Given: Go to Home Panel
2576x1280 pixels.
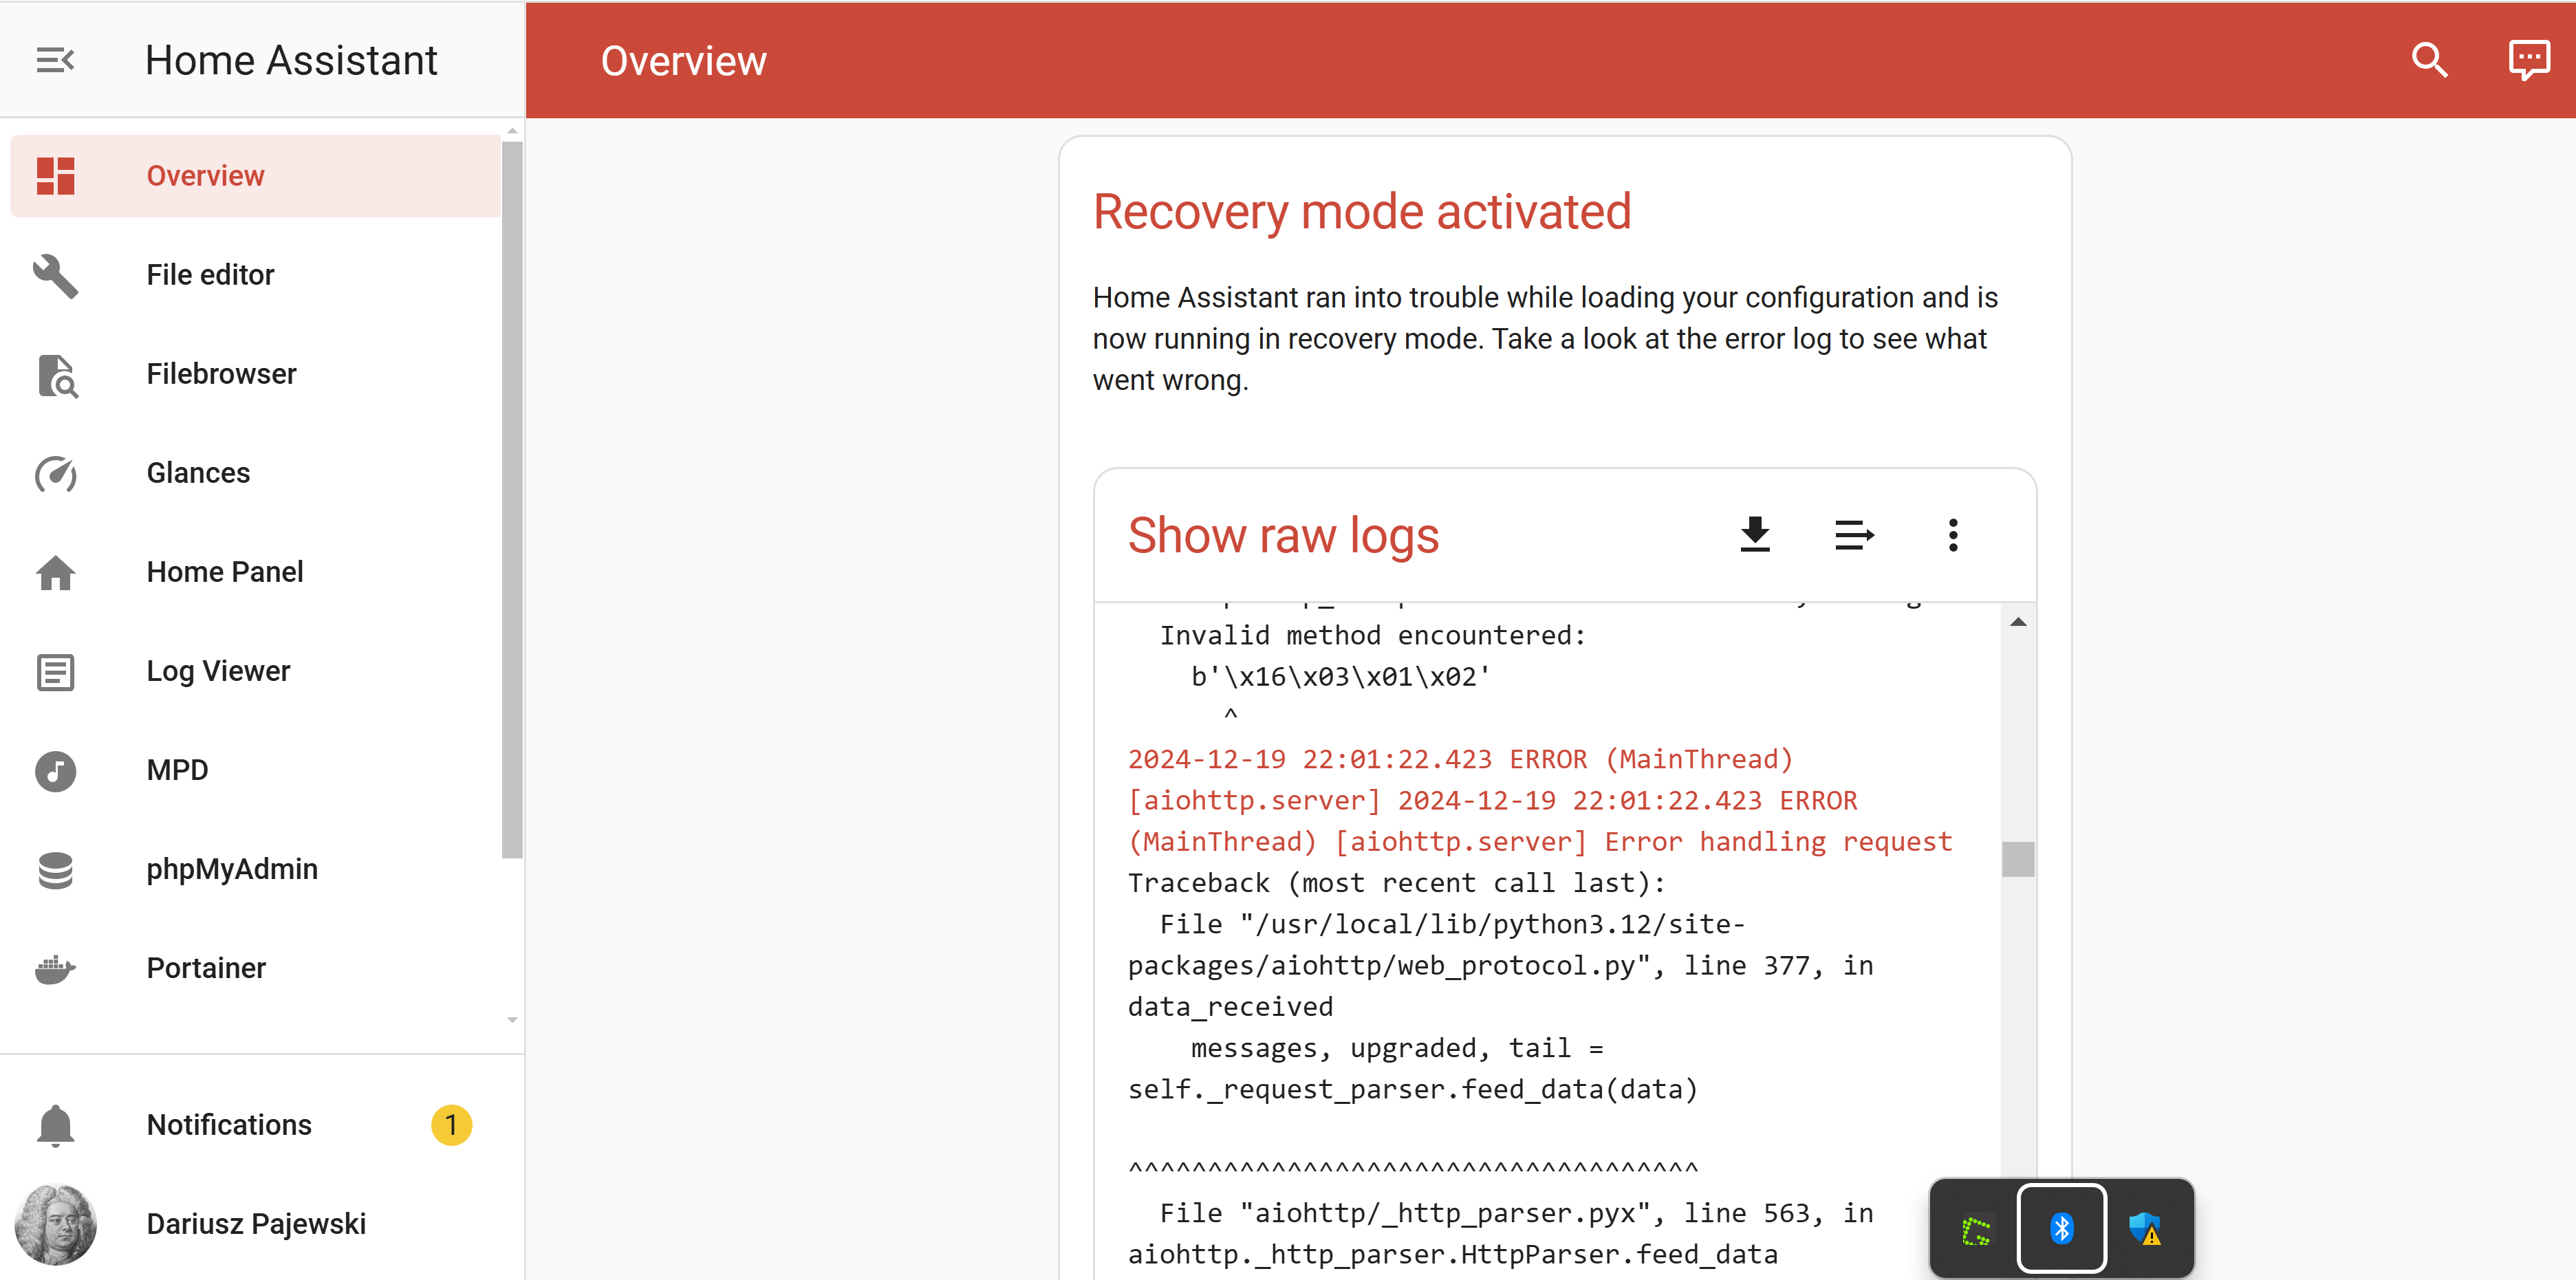Looking at the screenshot, I should [x=224, y=572].
